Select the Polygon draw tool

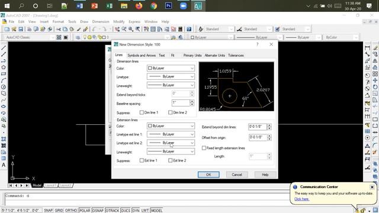(x=4, y=67)
